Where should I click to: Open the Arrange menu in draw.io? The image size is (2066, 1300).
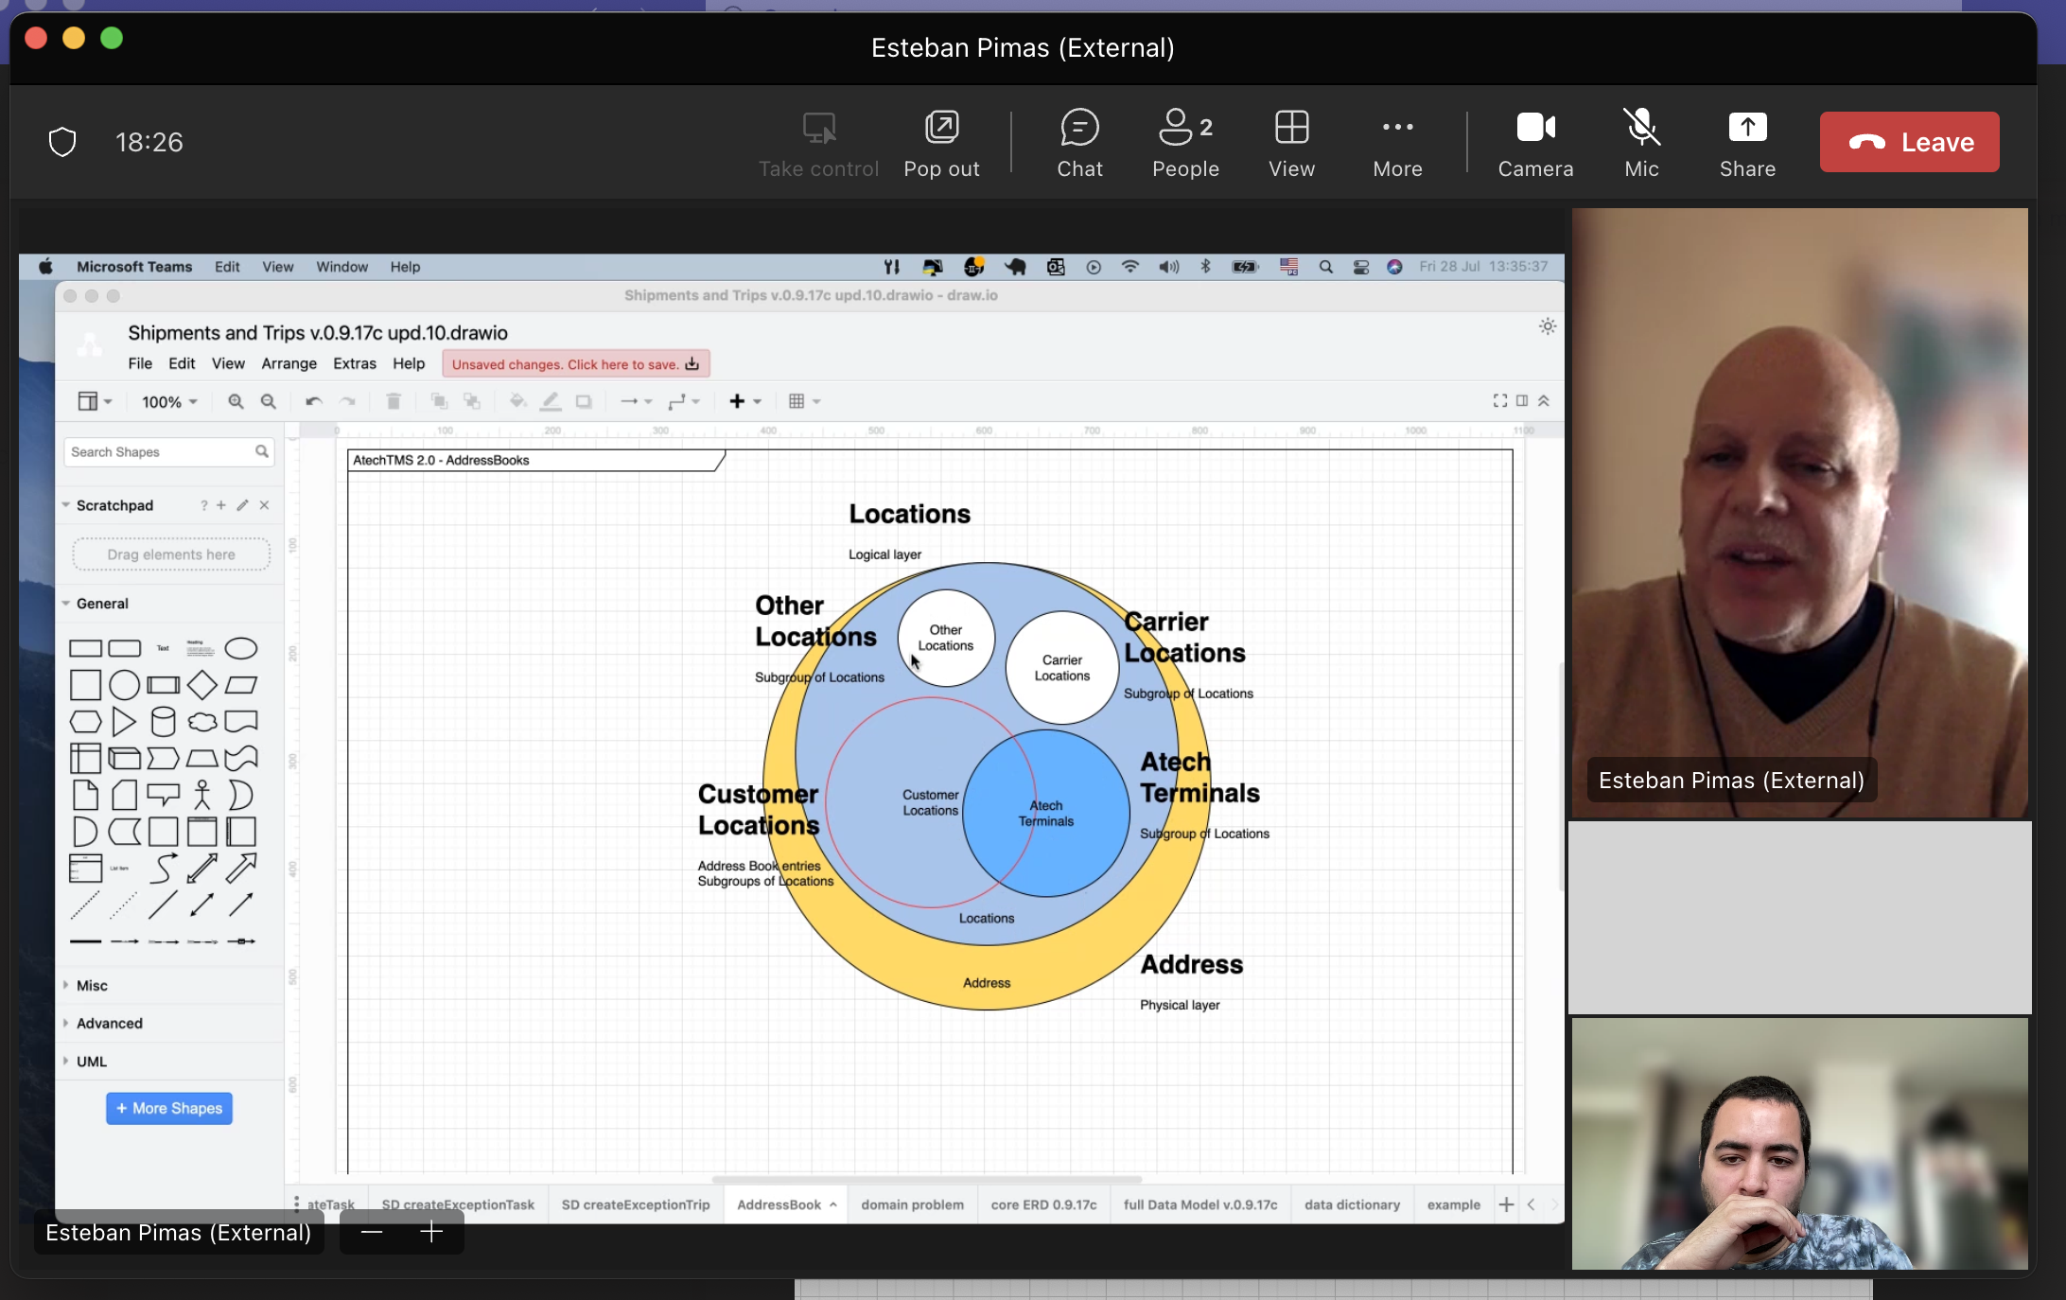[x=289, y=363]
